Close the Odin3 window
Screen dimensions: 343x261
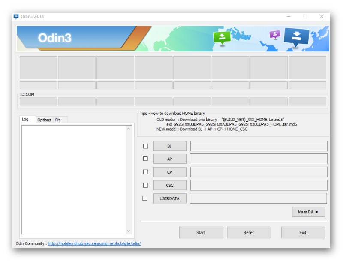(322, 17)
